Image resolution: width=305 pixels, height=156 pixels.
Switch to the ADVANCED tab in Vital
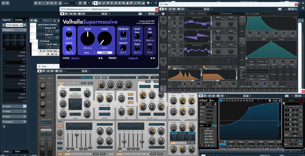point(202,14)
